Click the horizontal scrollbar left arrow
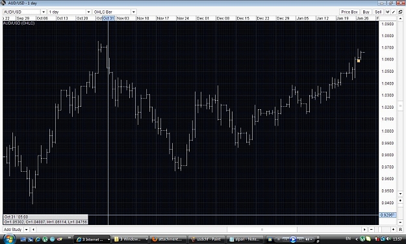This screenshot has width=406, height=244. coord(33,230)
